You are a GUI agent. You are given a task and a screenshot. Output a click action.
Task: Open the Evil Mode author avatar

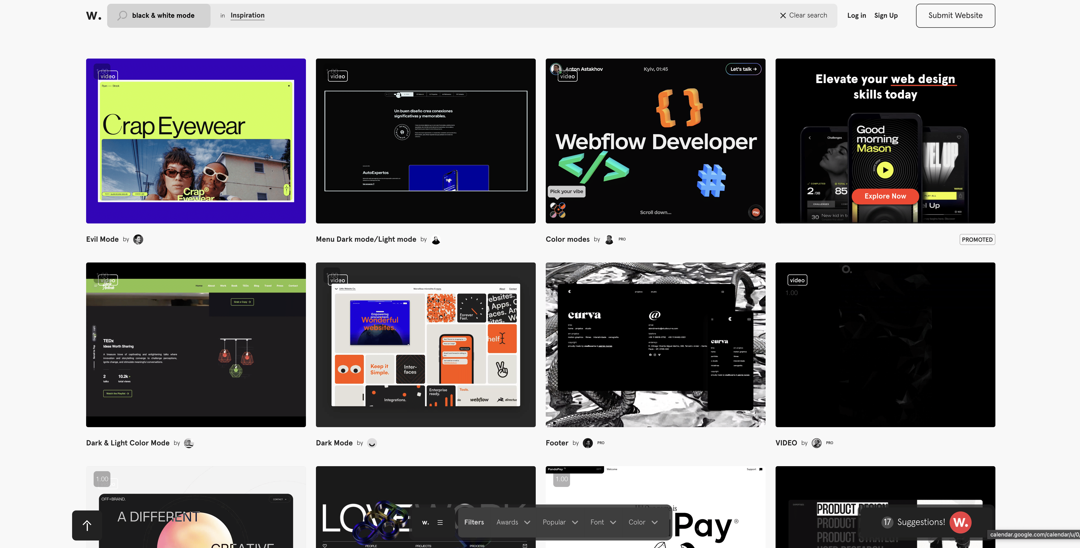click(138, 239)
